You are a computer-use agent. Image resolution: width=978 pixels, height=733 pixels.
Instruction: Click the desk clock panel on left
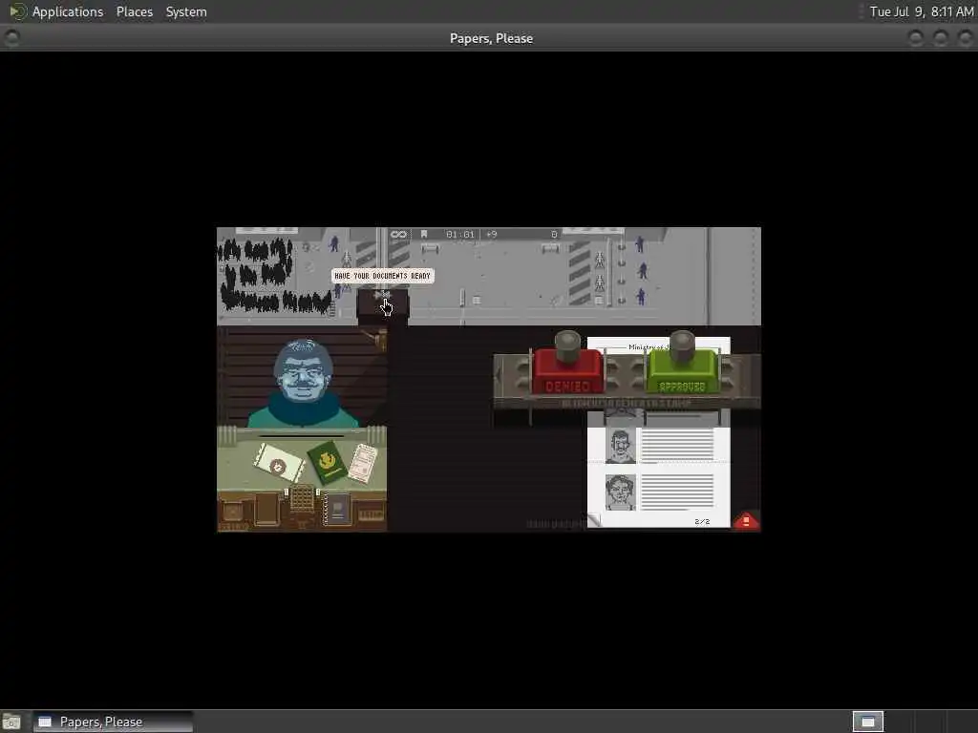233,513
